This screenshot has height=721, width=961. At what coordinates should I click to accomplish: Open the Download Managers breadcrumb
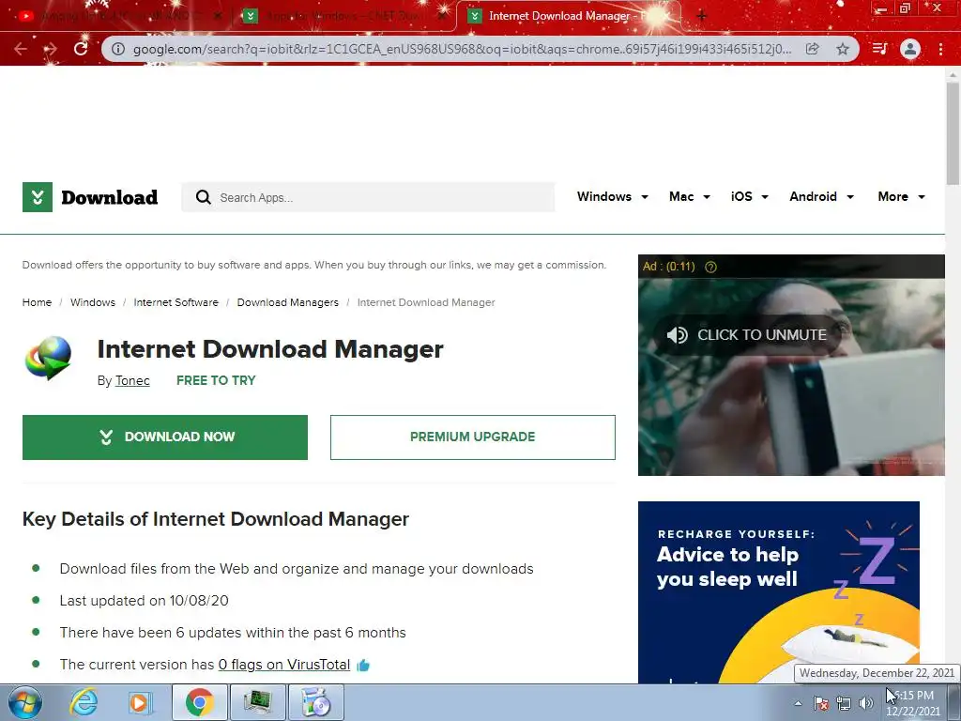pyautogui.click(x=287, y=302)
